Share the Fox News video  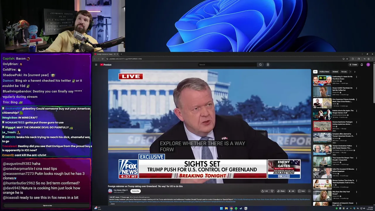[x=281, y=191]
